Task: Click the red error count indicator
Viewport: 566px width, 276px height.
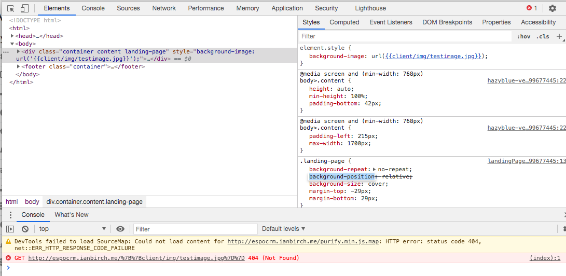Action: click(532, 8)
